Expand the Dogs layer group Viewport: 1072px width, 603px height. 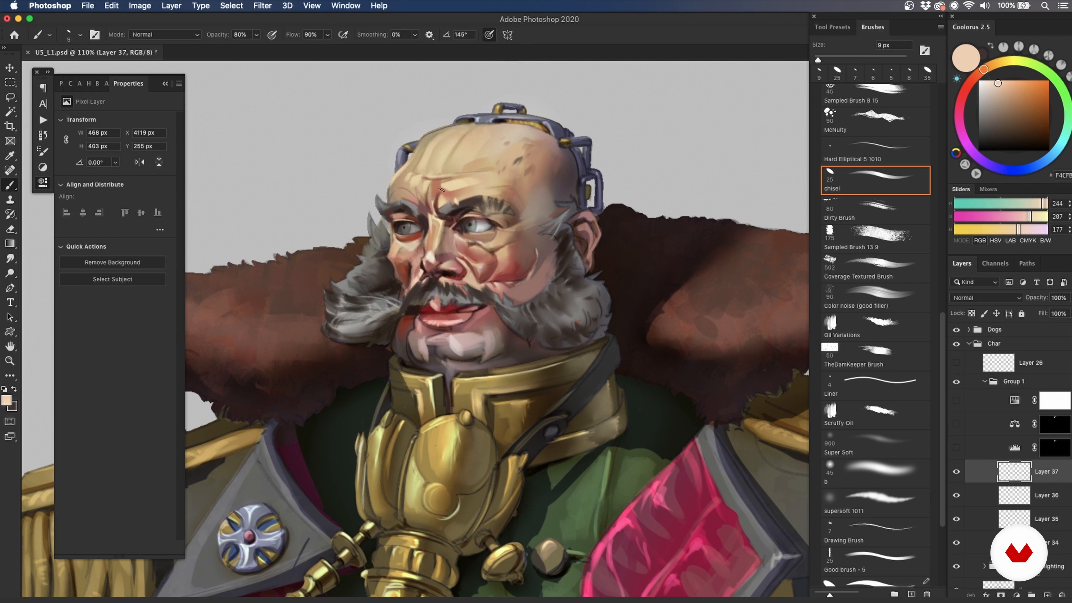coord(969,330)
